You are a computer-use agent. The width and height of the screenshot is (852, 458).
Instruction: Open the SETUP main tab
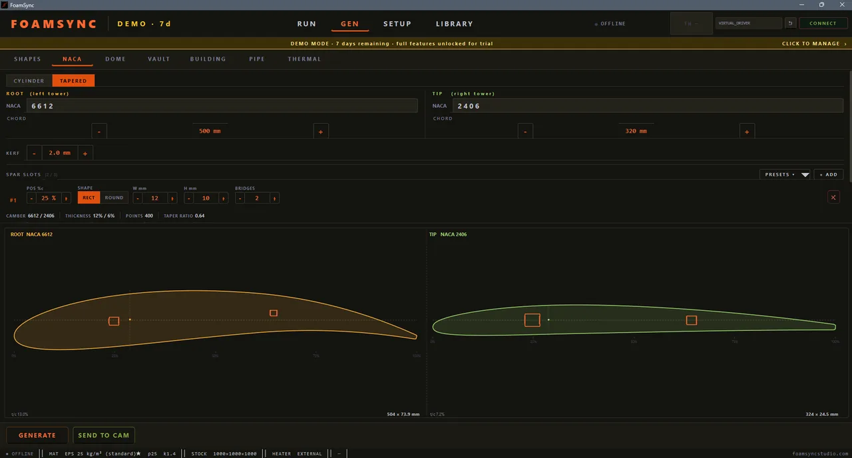tap(397, 24)
